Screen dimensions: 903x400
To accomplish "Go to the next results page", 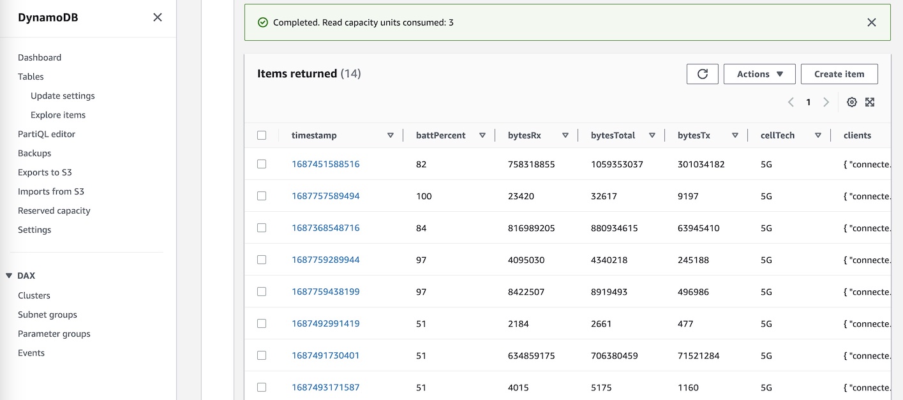I will (x=826, y=102).
